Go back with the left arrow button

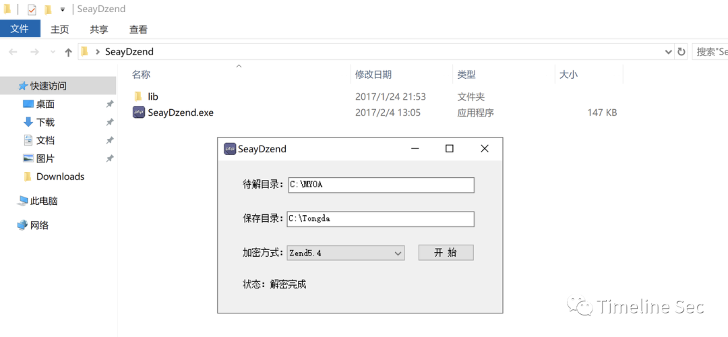[x=13, y=52]
